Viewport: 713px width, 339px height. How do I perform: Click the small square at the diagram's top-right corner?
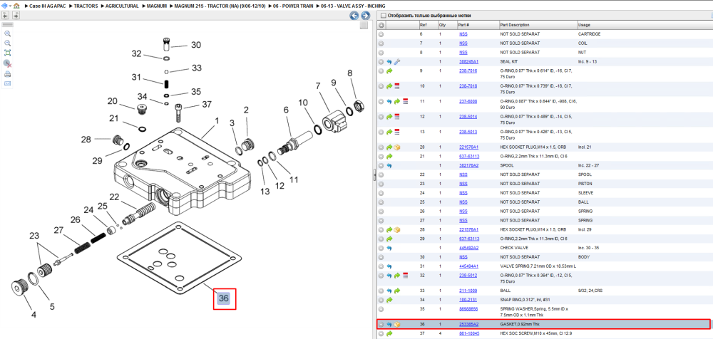click(364, 26)
